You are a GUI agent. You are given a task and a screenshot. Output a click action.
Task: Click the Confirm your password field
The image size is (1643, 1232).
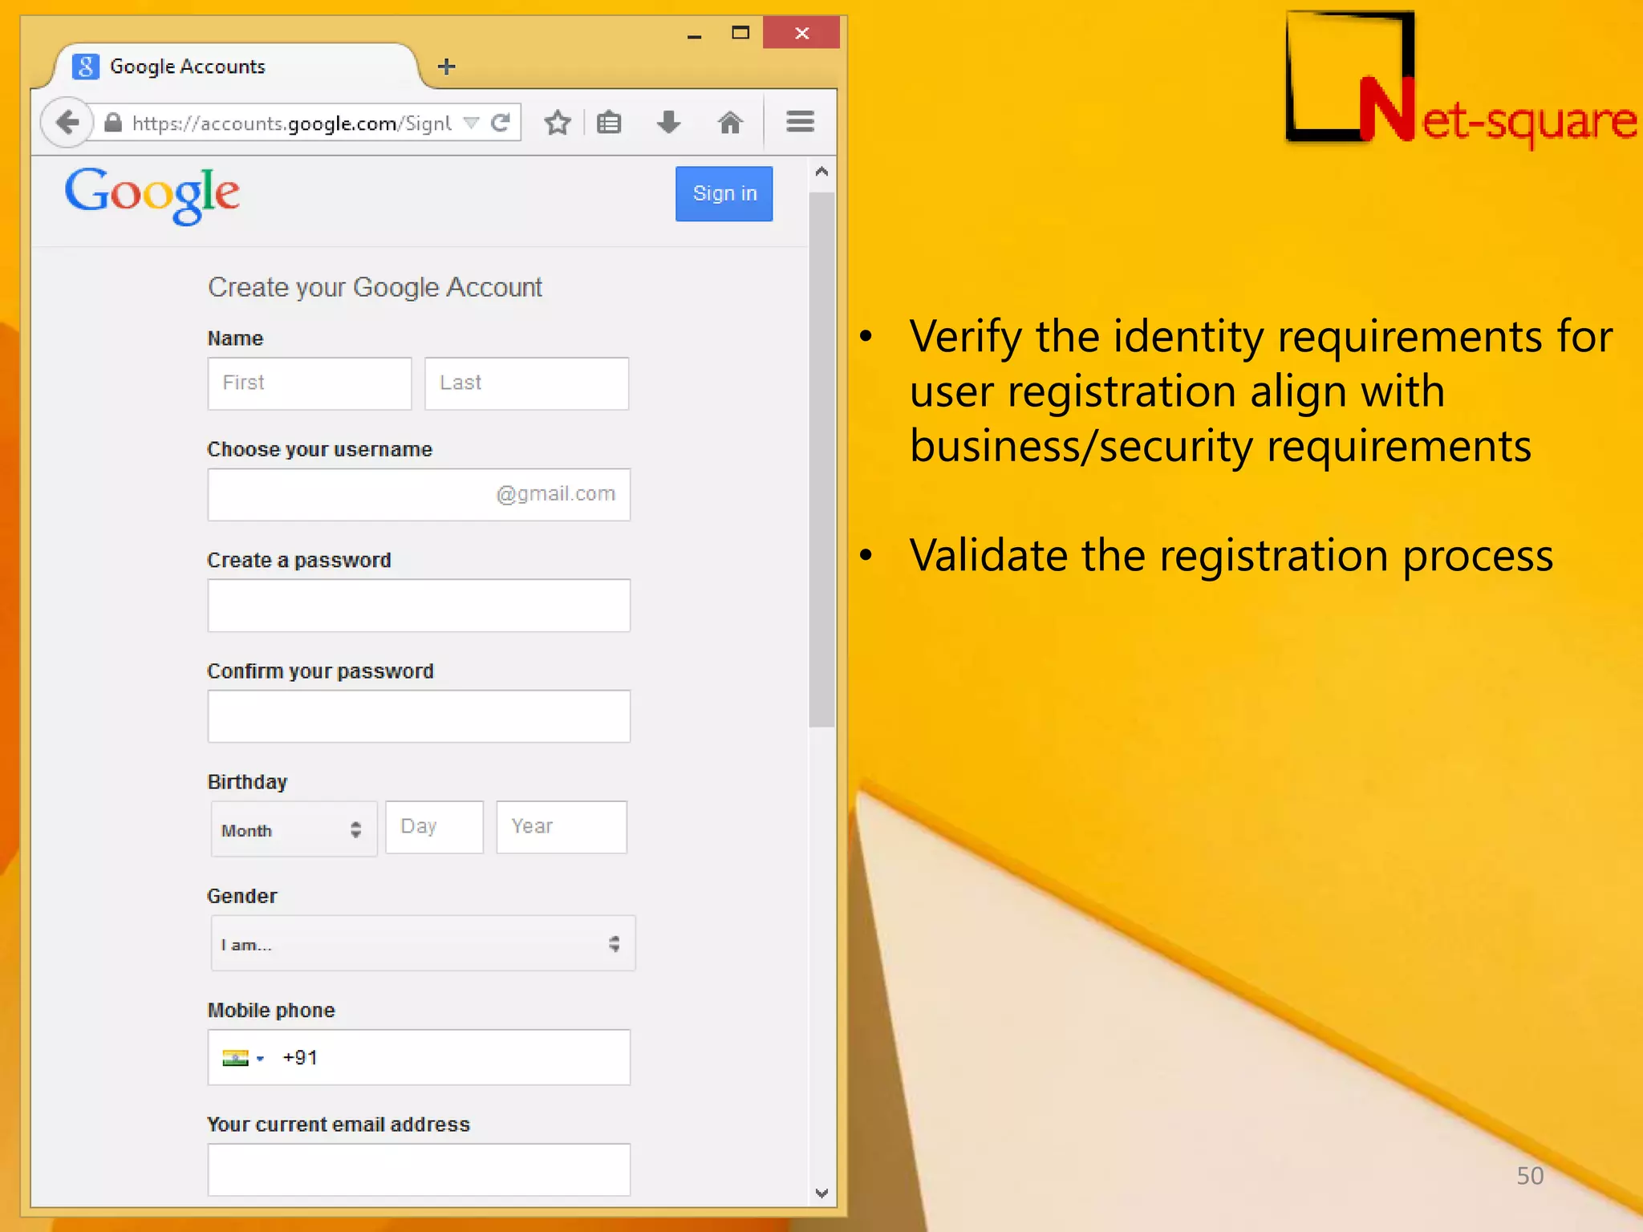(419, 716)
